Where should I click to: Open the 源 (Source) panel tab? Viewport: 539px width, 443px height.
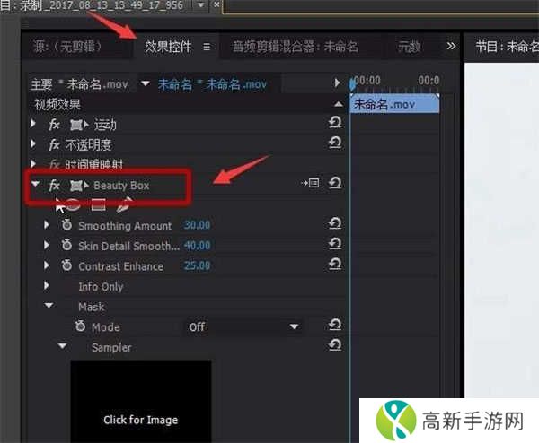[x=66, y=46]
